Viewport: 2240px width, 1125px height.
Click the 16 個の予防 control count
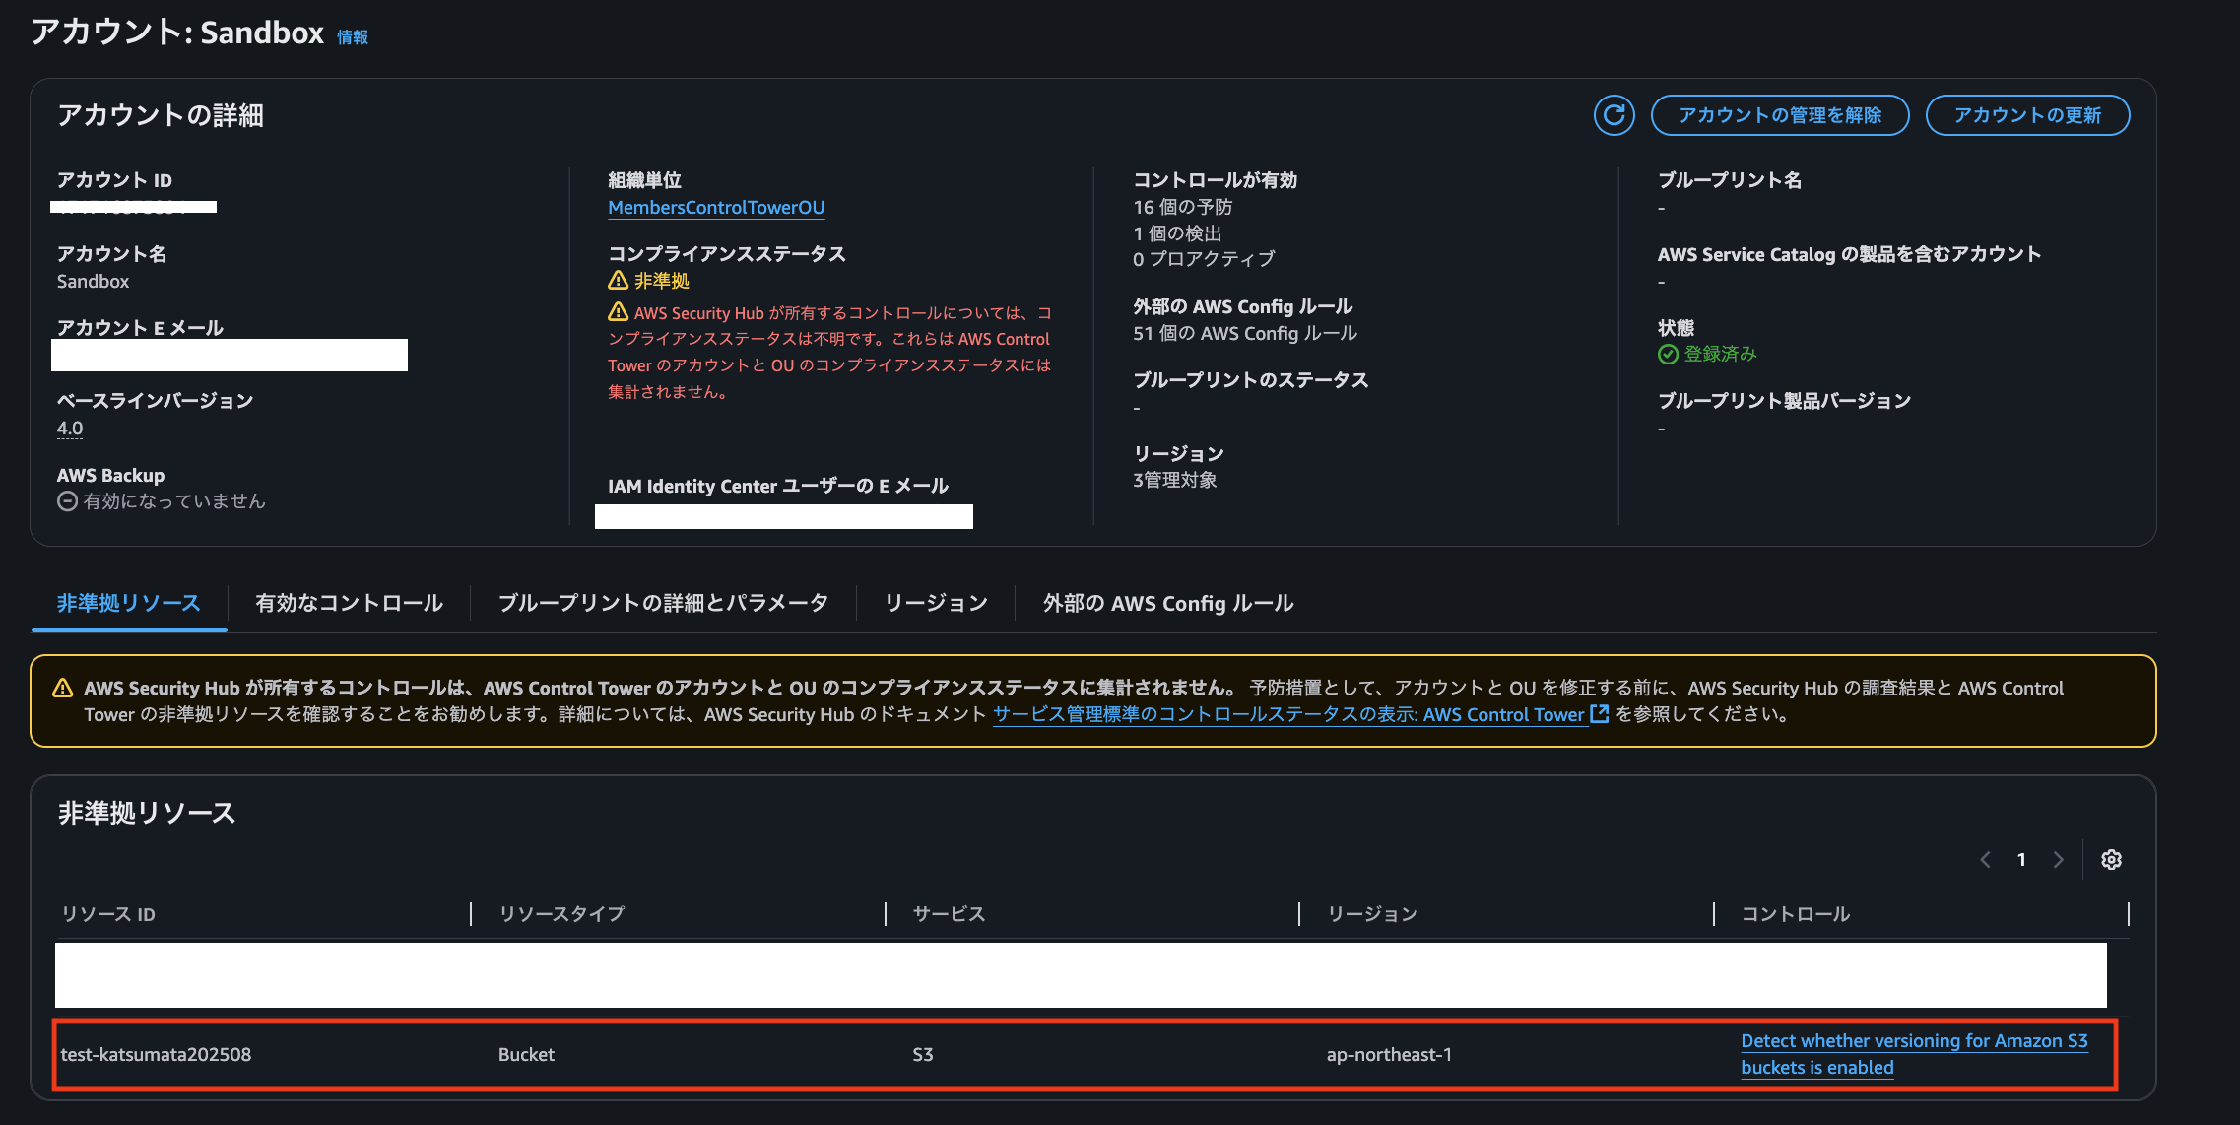pos(1182,207)
